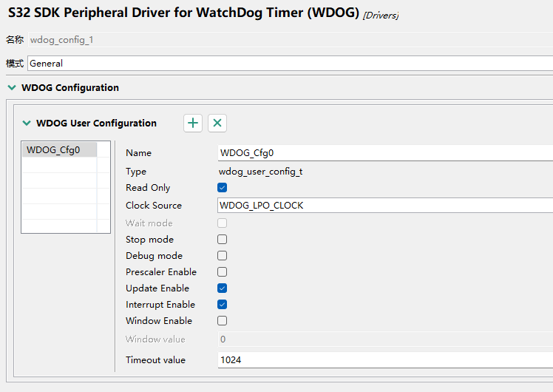Screen dimensions: 553x392
Task: Click the X remove configuration icon
Action: (217, 124)
